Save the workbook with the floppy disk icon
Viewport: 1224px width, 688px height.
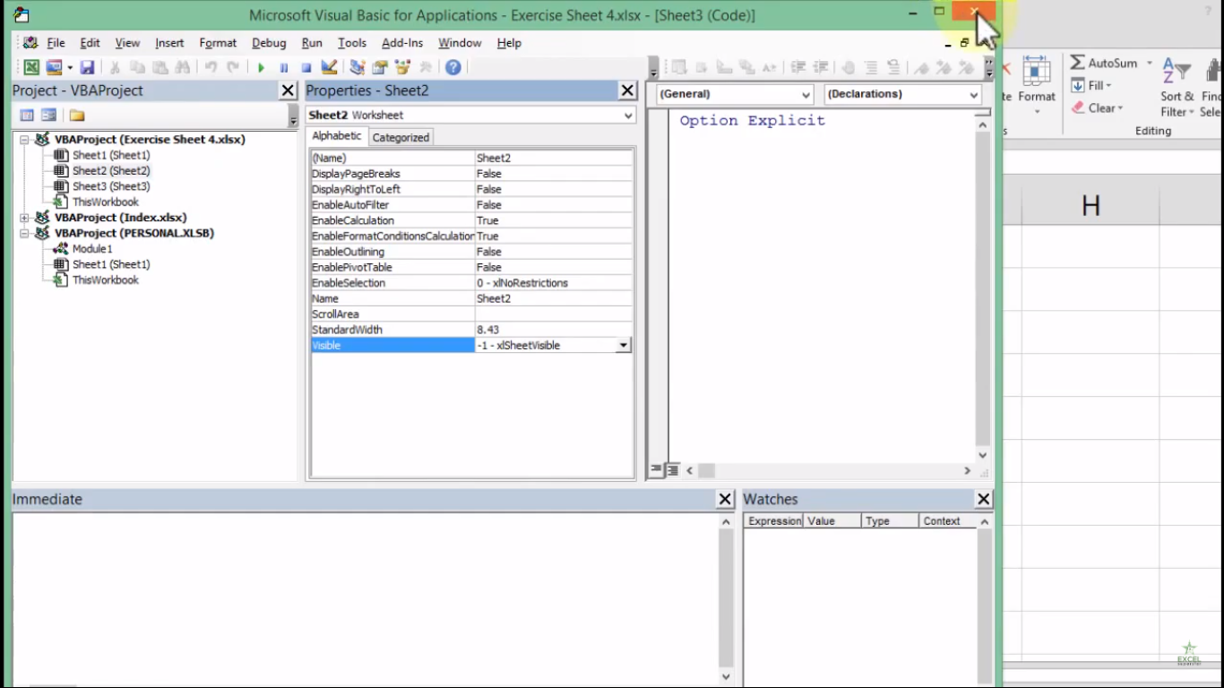tap(87, 67)
